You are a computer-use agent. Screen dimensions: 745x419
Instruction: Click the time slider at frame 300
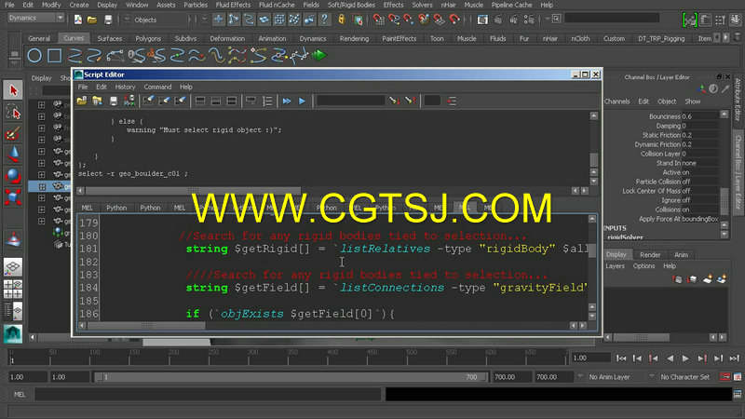coord(252,358)
